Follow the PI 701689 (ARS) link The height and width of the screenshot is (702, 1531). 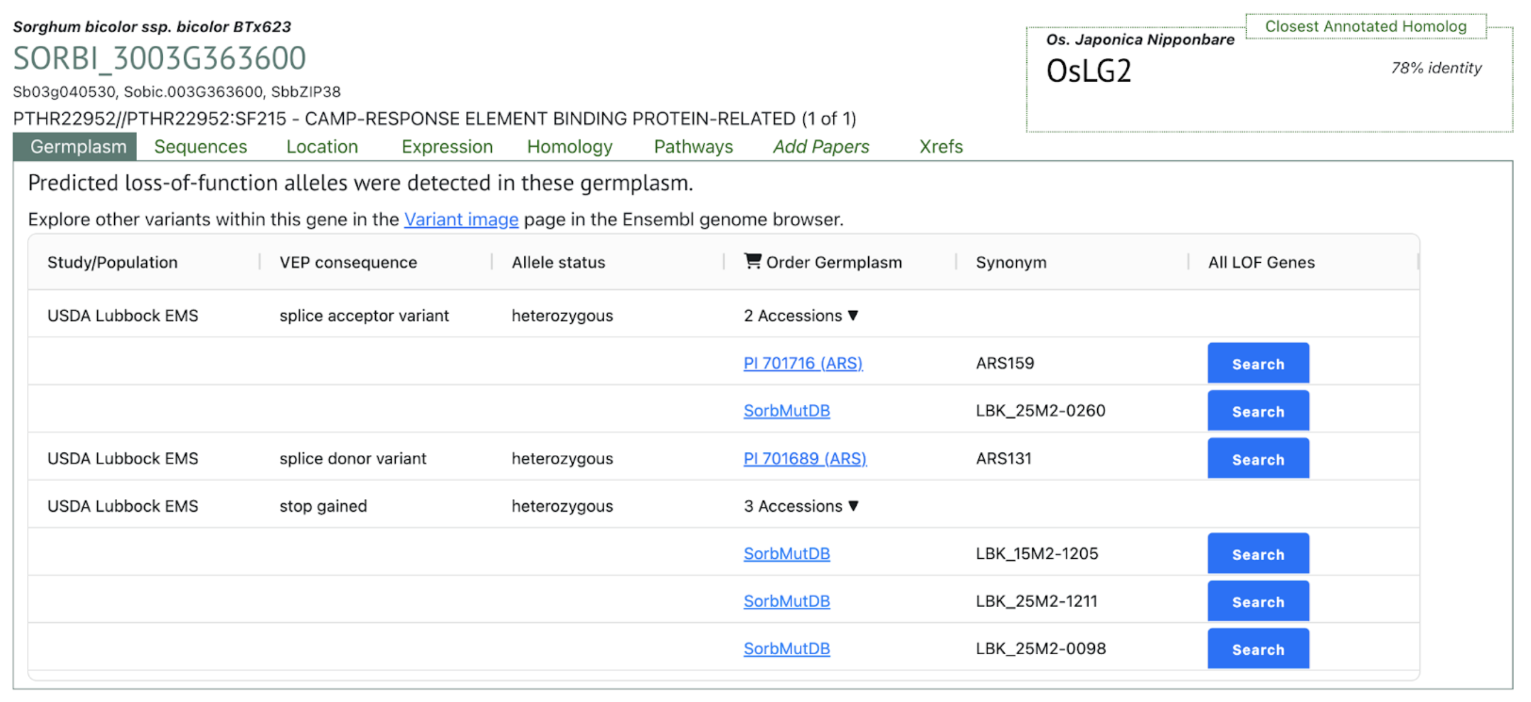tap(805, 459)
